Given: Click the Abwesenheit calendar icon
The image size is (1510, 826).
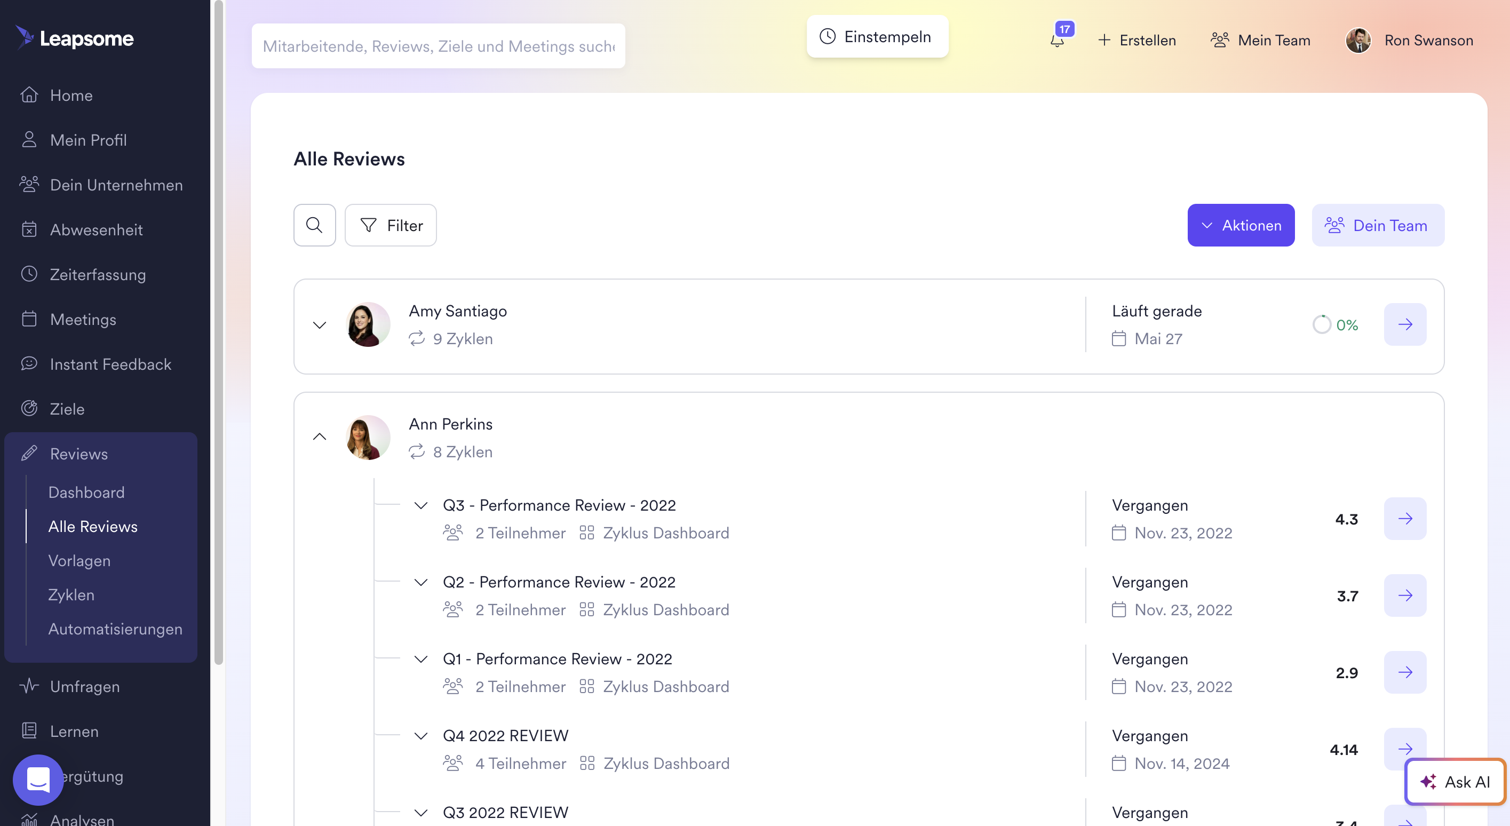Looking at the screenshot, I should tap(29, 229).
